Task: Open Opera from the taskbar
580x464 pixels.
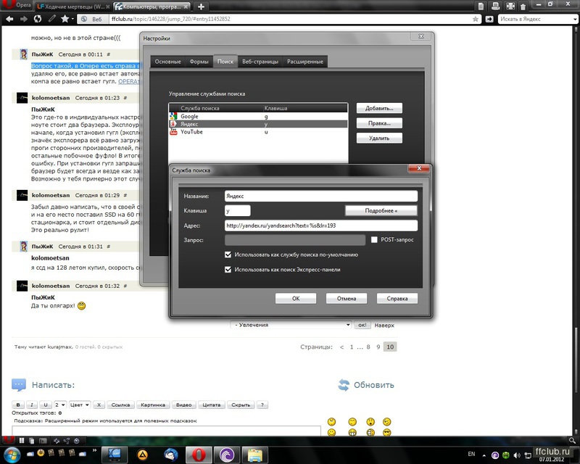Action: click(199, 455)
